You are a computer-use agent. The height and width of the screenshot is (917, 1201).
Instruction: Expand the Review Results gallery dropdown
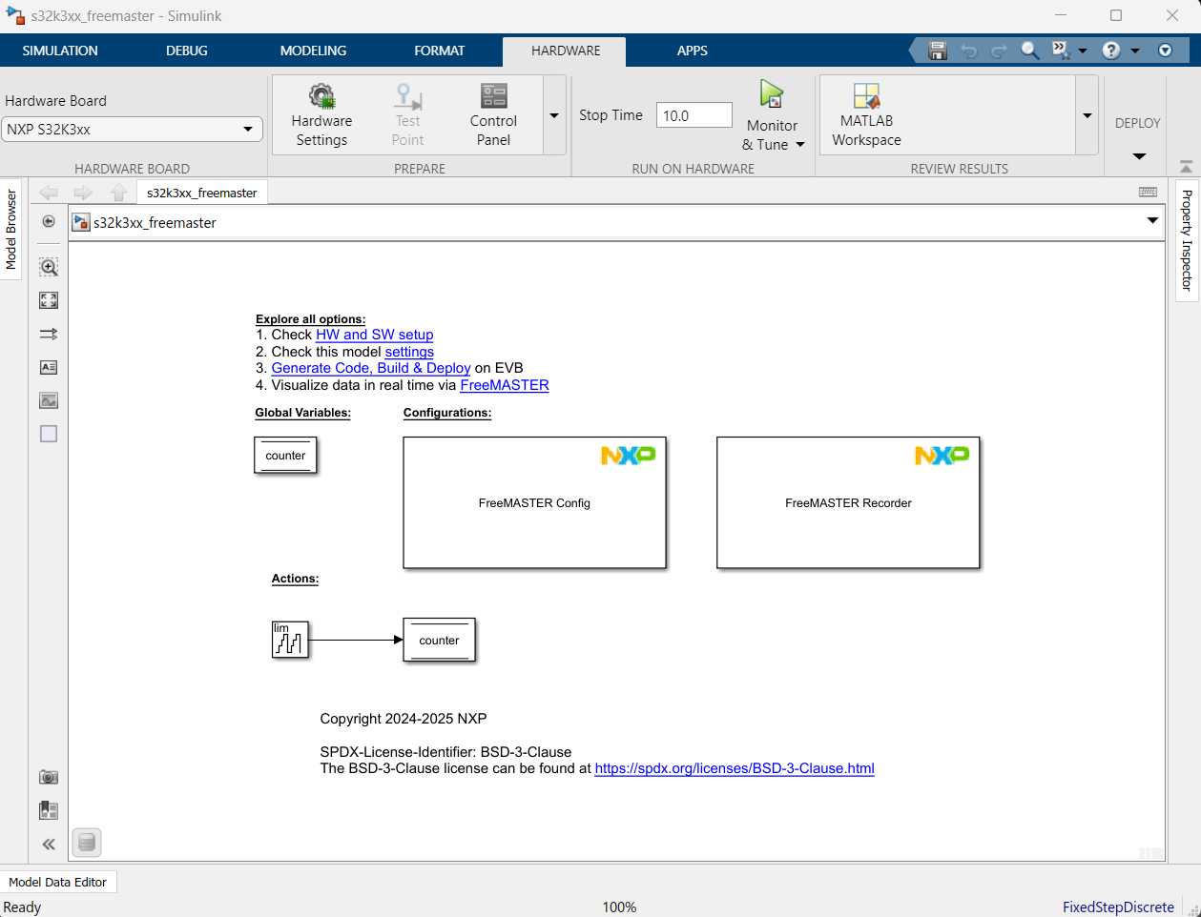(1087, 115)
